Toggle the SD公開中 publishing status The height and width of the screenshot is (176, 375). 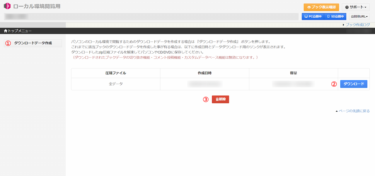pyautogui.click(x=335, y=16)
